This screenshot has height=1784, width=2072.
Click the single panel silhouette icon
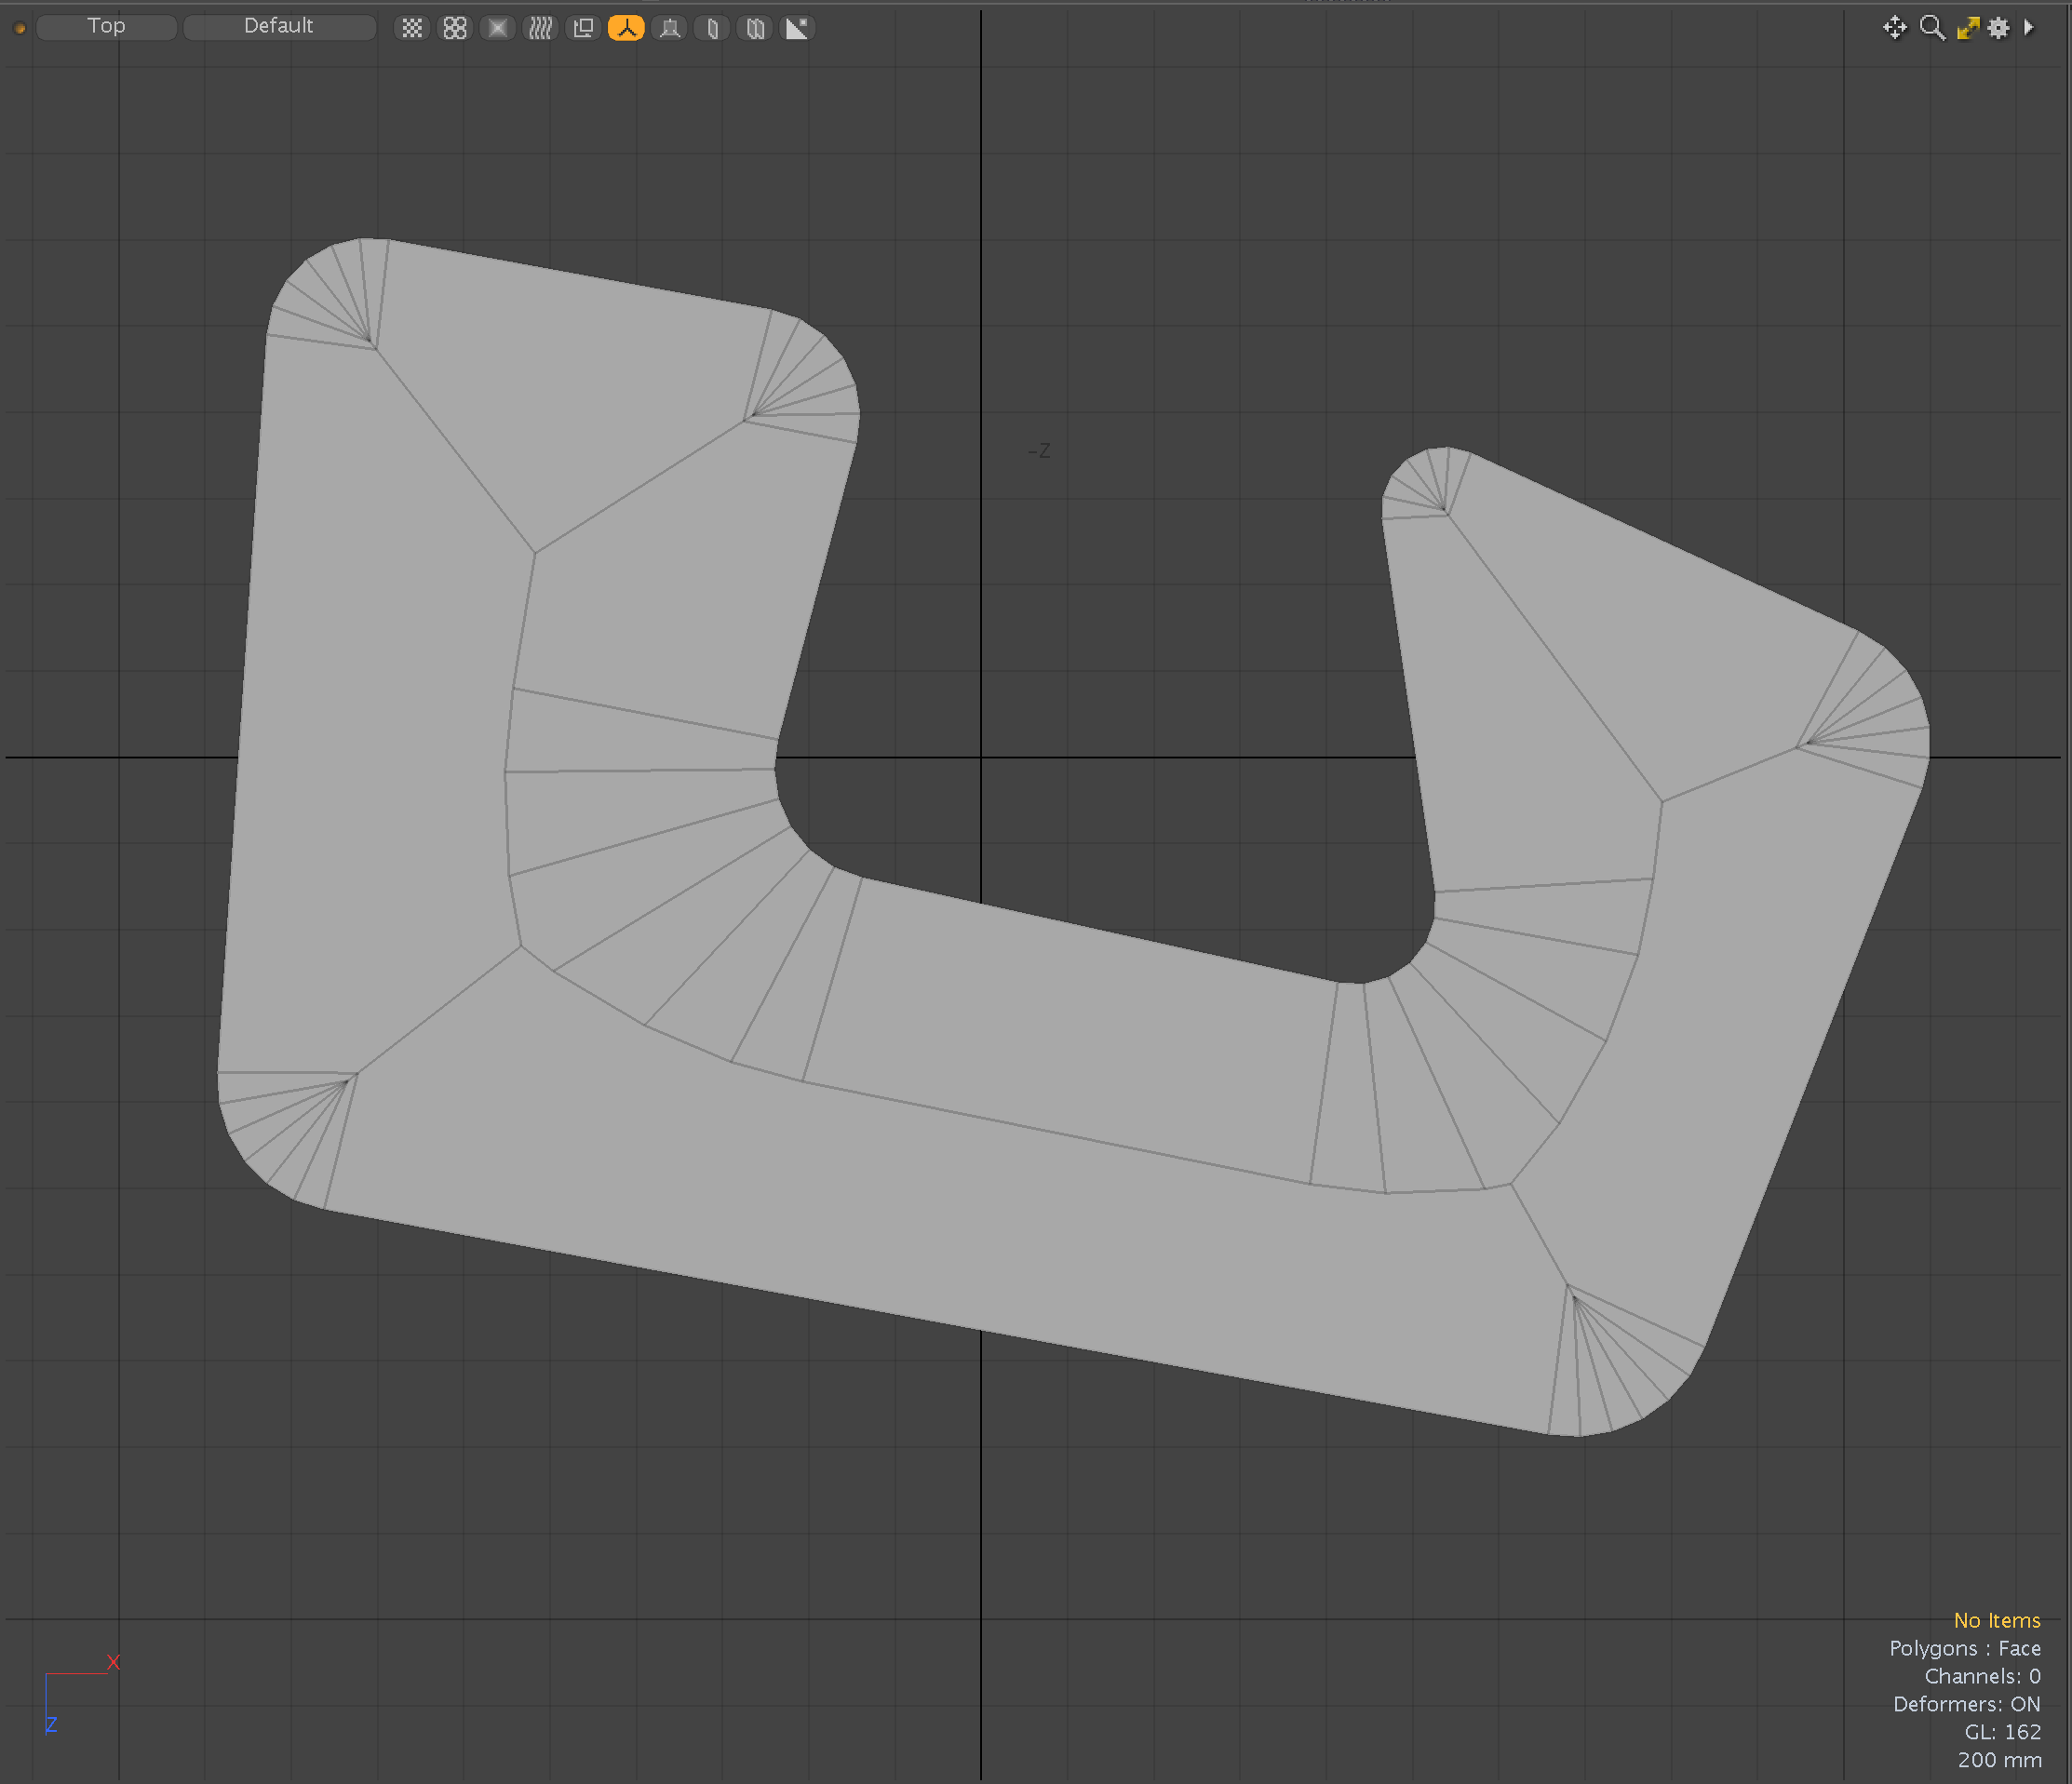[x=712, y=28]
